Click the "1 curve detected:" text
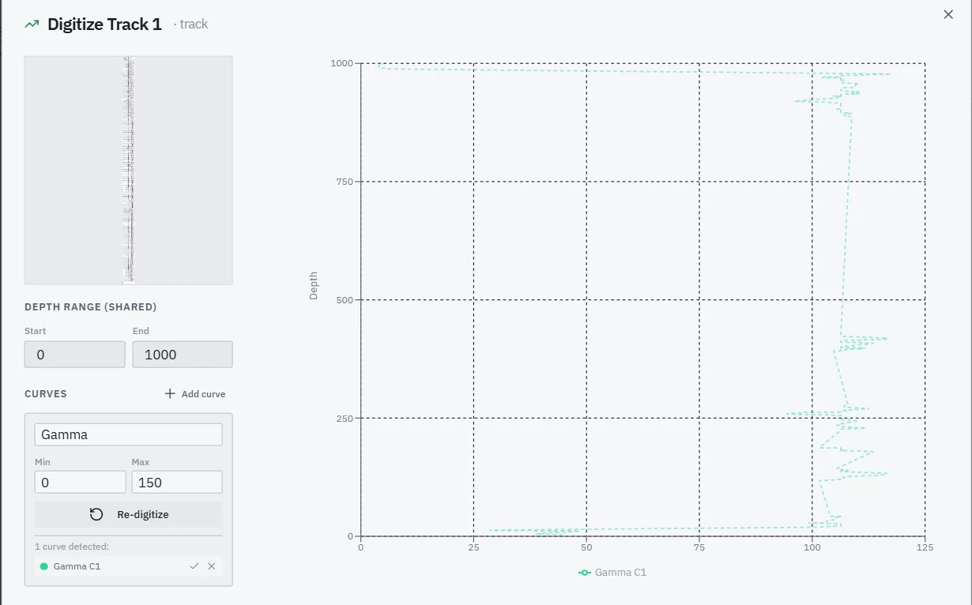The height and width of the screenshot is (605, 972). (x=72, y=546)
